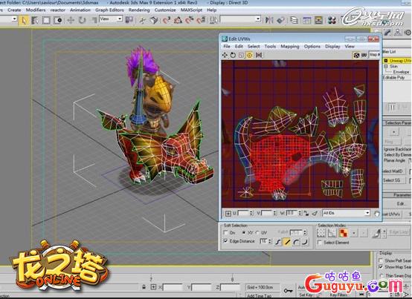Toggle the Select Element checkbox
Image resolution: width=412 pixels, height=299 pixels.
coord(320,243)
